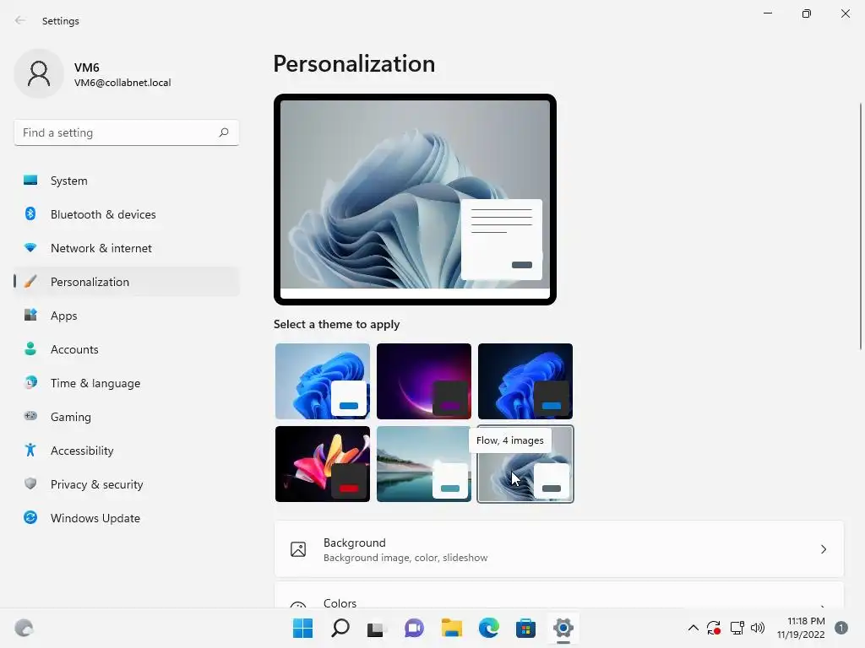This screenshot has width=865, height=648.
Task: Open the clock and date flyout
Action: click(801, 628)
